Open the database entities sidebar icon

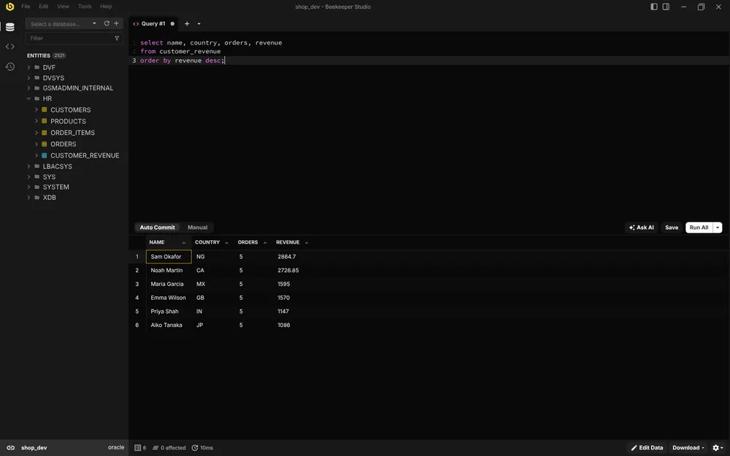(9, 27)
